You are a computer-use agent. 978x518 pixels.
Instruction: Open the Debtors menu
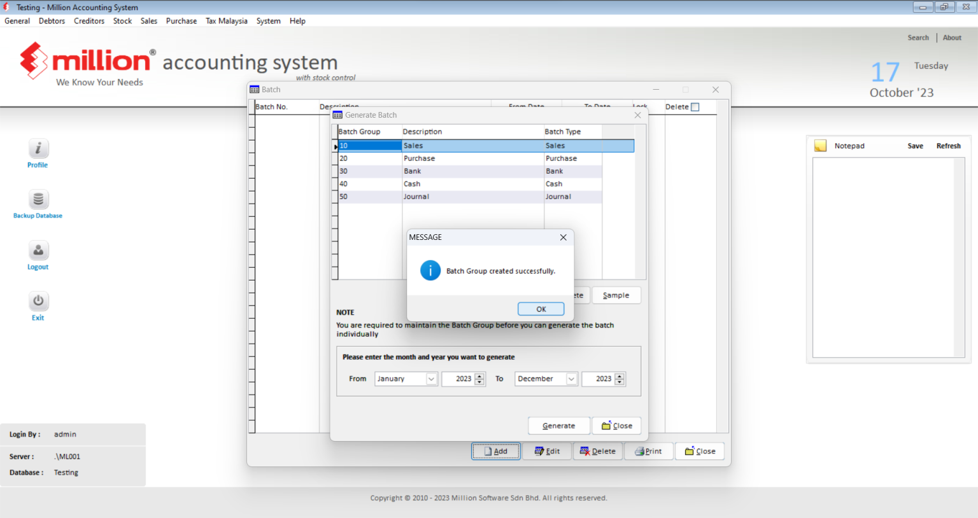pos(52,20)
